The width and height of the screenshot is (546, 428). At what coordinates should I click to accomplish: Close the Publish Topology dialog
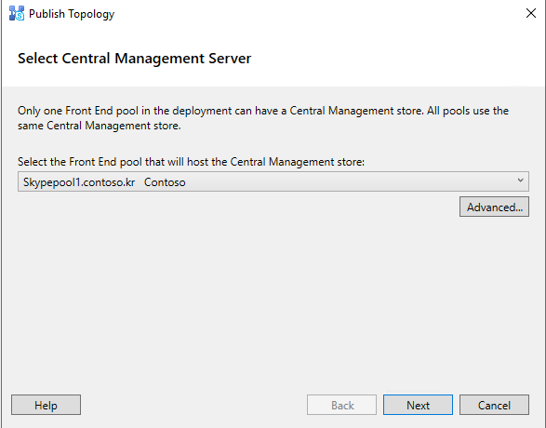click(531, 13)
